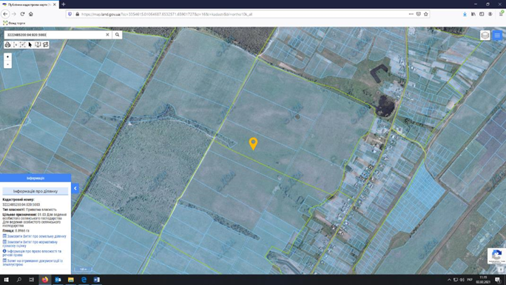Reload the page in Firefox toolbar
506x285 pixels.
click(22, 14)
